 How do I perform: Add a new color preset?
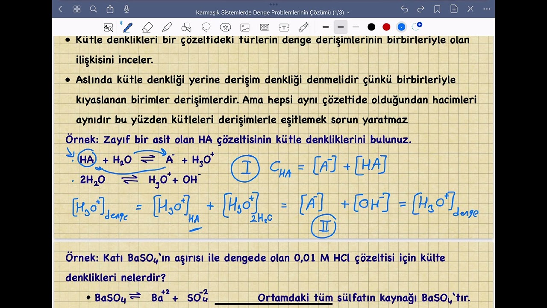pos(417,27)
